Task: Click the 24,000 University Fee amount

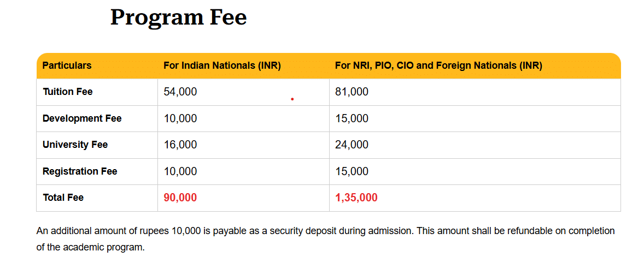Action: point(352,145)
